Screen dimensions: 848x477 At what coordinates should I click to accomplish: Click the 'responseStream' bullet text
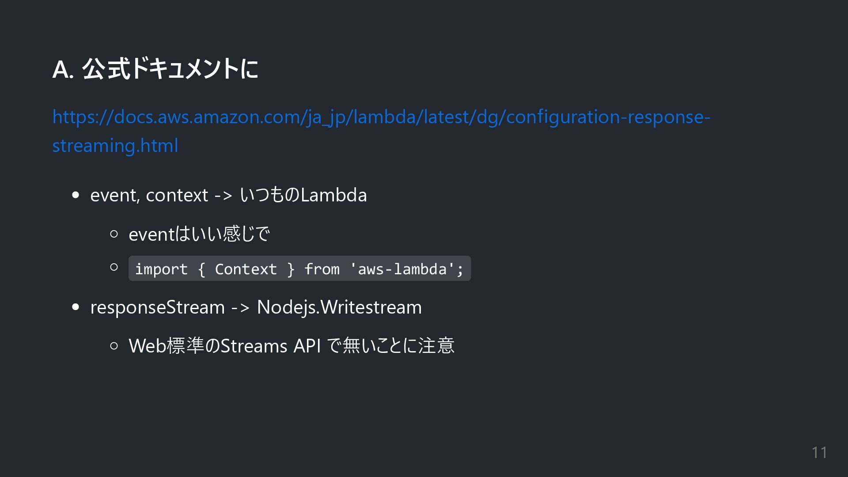157,307
